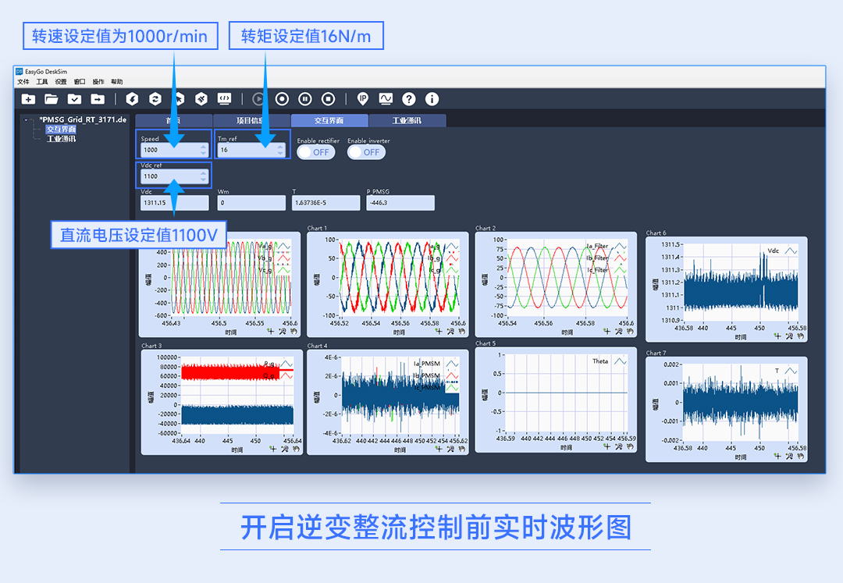Switch to the 交互界面 tab
Screen dimensions: 843x583
pos(329,120)
